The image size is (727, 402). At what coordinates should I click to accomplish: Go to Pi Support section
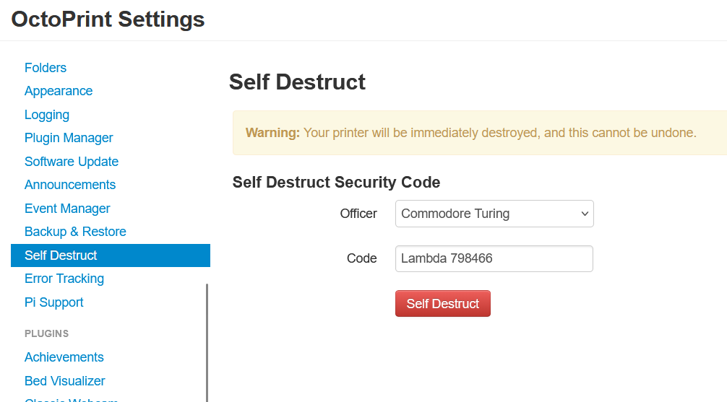tap(54, 302)
